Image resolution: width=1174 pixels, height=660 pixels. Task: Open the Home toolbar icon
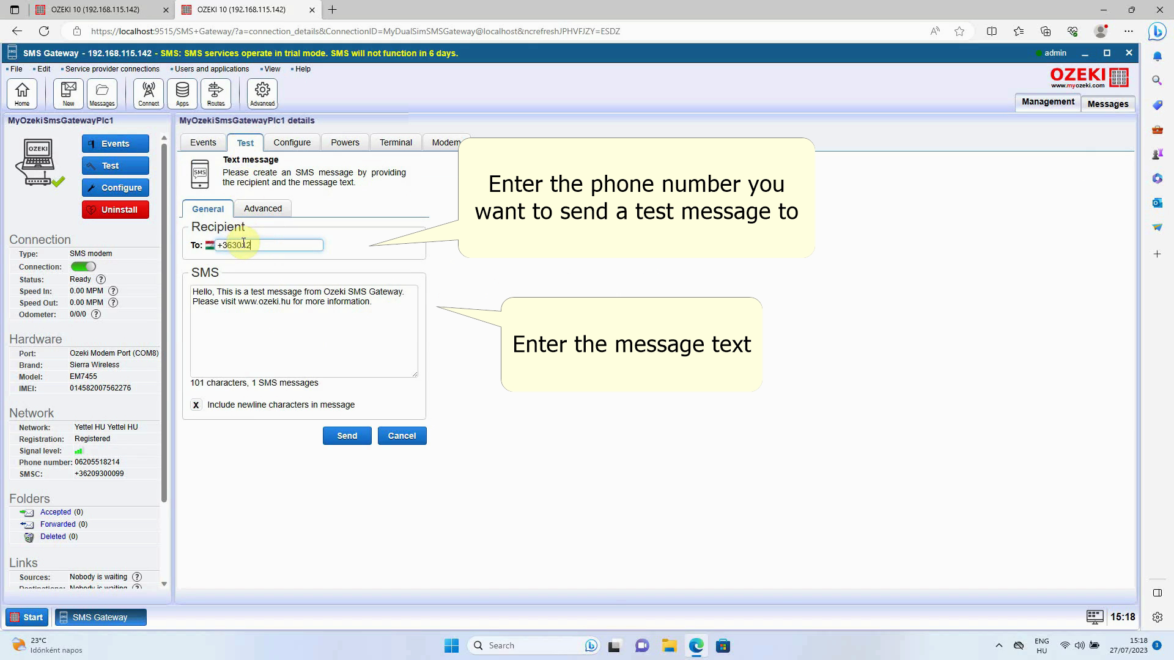pos(22,94)
